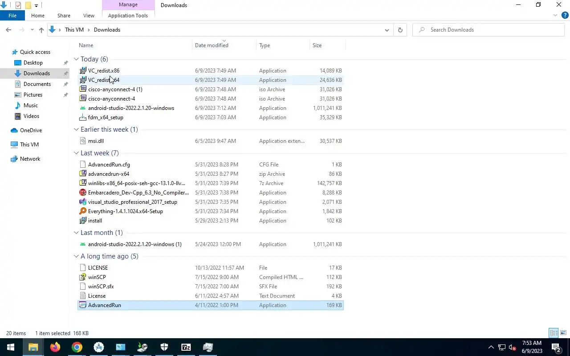
Task: Switch to large icons view layout
Action: [563, 333]
